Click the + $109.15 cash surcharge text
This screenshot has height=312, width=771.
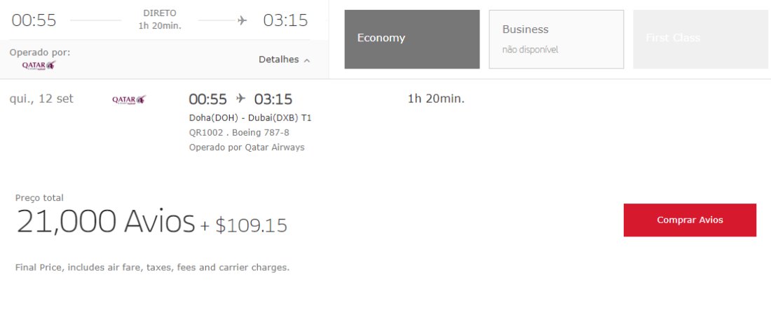click(243, 225)
